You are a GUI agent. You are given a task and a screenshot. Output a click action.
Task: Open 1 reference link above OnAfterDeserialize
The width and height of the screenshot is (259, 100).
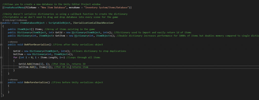coord(13,42)
